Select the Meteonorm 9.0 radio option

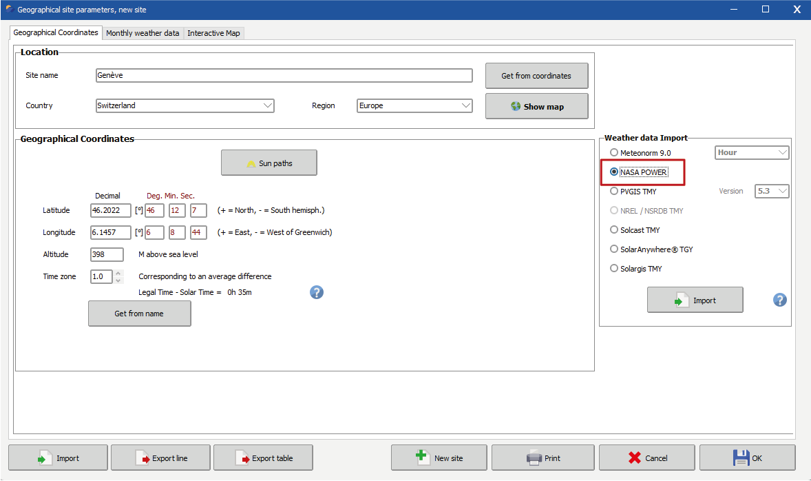[x=614, y=153]
